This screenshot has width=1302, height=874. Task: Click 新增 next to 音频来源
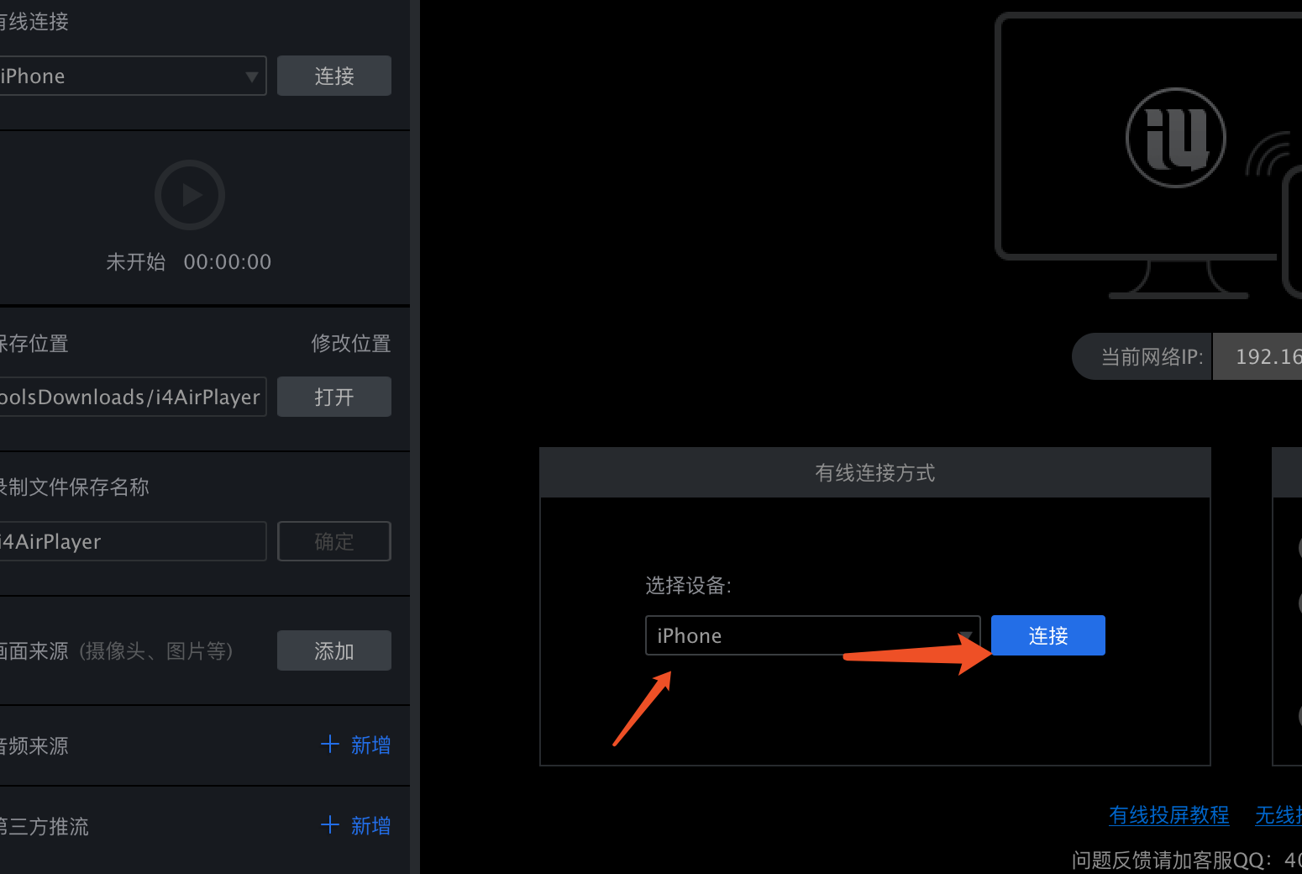(370, 744)
